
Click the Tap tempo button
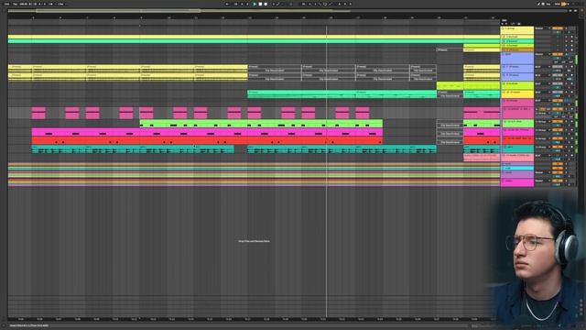16,4
